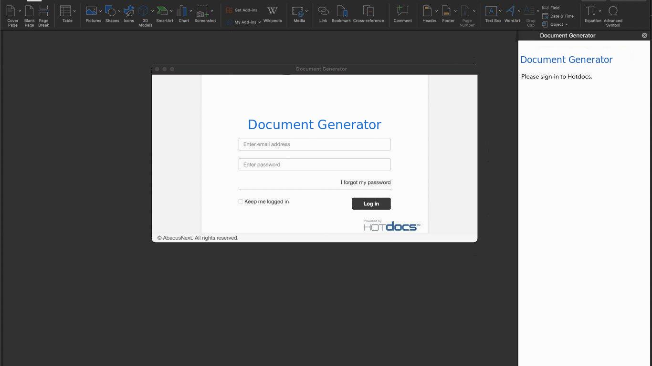Open the Wikipedia add-in

[273, 14]
